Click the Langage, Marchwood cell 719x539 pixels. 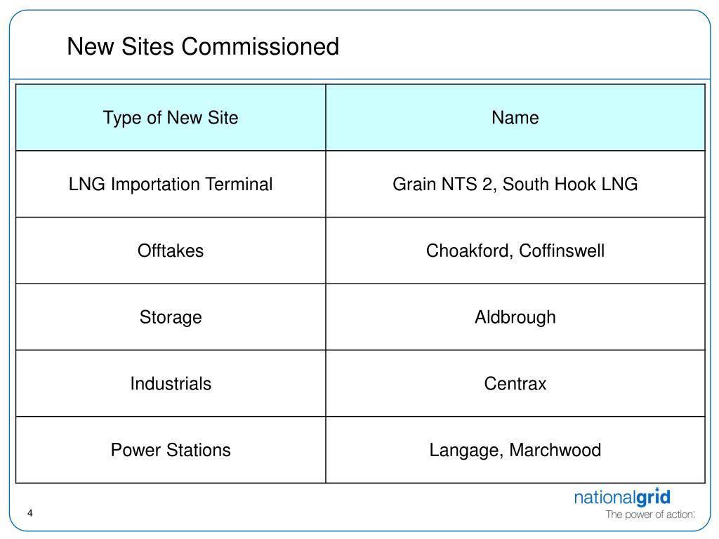(x=515, y=450)
